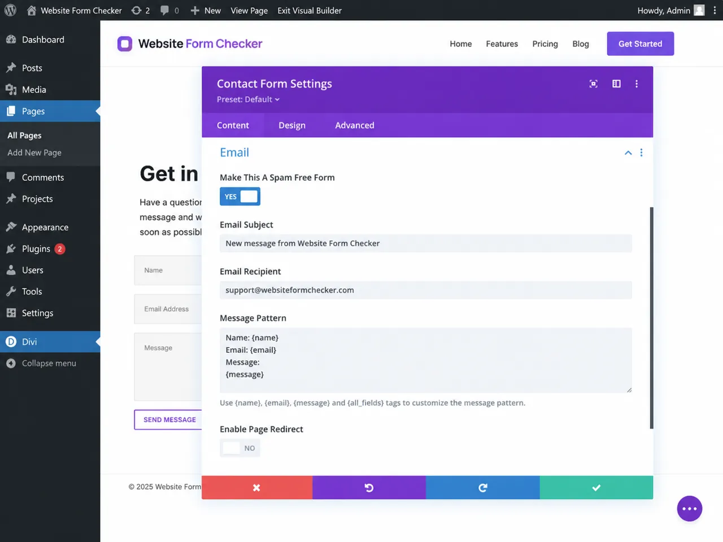
Task: Click the Dashboard gauge icon in sidebar
Action: [11, 40]
